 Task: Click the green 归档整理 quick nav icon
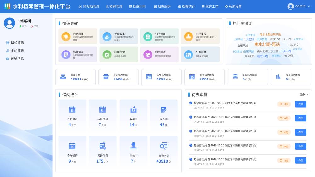(x=148, y=36)
